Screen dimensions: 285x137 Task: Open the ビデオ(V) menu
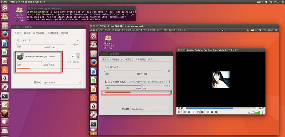click(x=141, y=30)
